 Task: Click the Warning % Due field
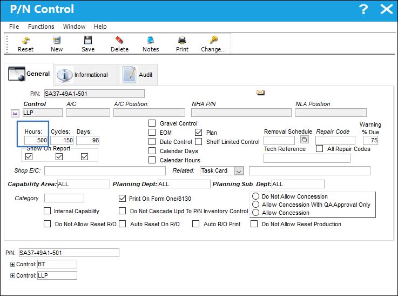coord(370,140)
